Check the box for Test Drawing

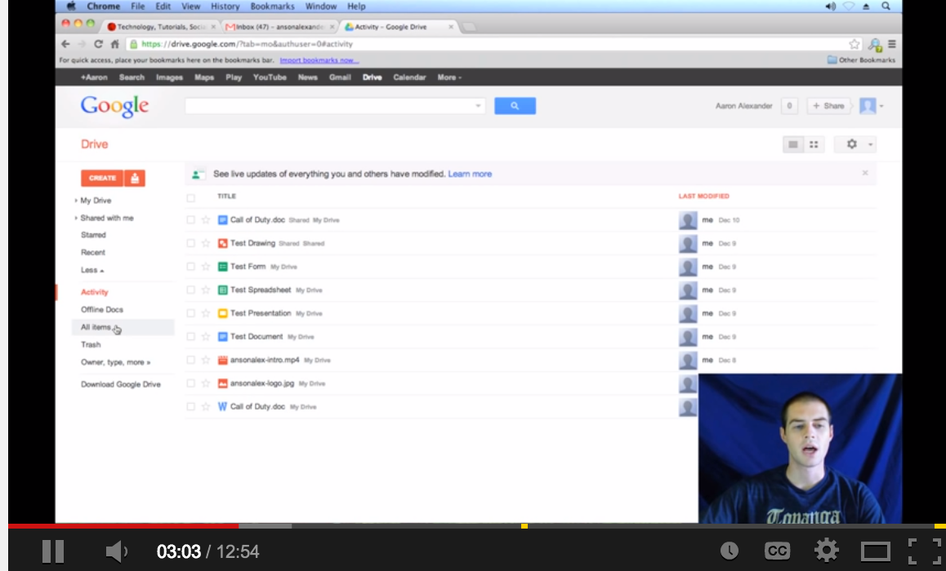point(190,243)
